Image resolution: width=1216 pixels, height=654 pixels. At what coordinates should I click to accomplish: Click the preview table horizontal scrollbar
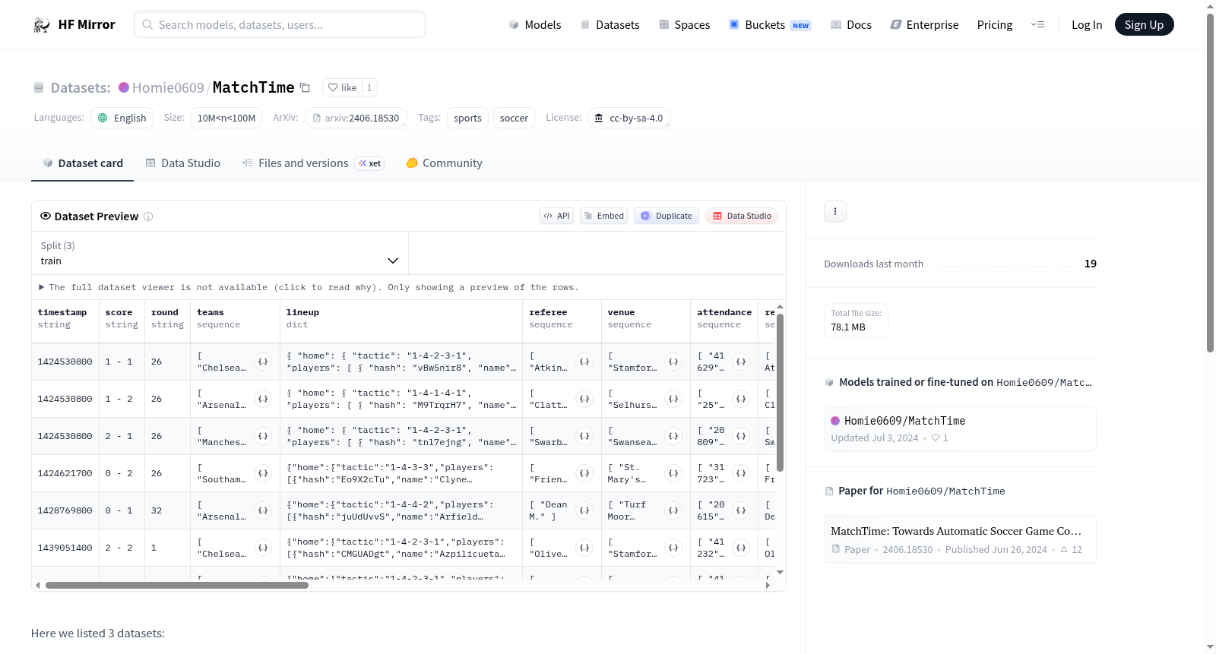click(x=177, y=586)
